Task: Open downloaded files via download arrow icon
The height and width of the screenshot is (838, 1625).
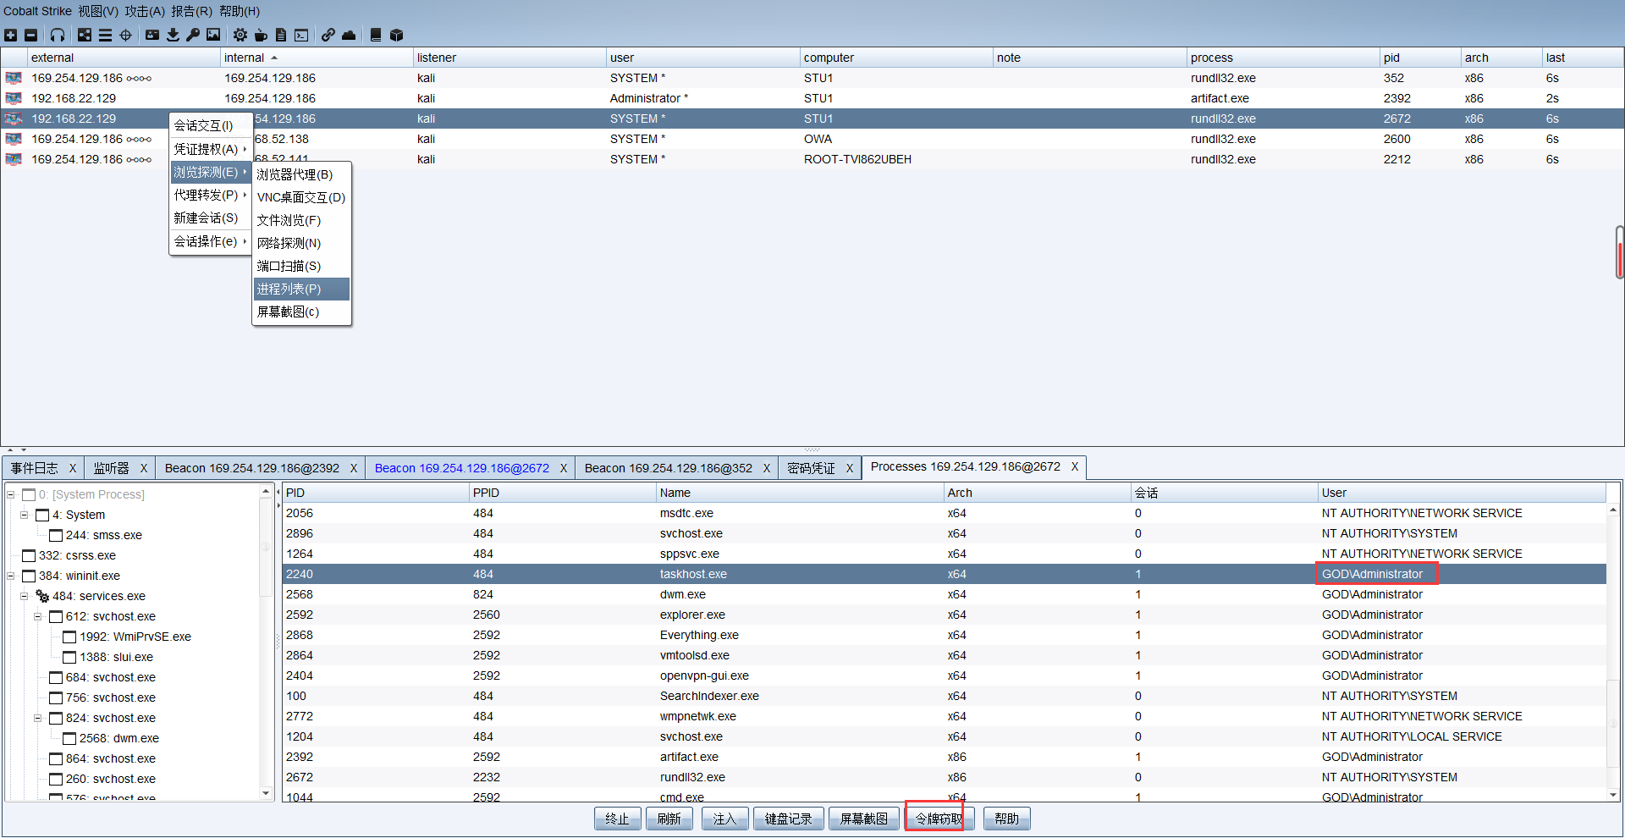Action: [x=173, y=35]
